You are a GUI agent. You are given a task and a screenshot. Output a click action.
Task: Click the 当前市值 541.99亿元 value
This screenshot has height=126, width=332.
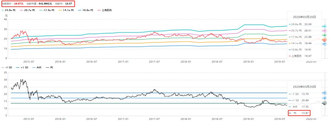click(45, 4)
